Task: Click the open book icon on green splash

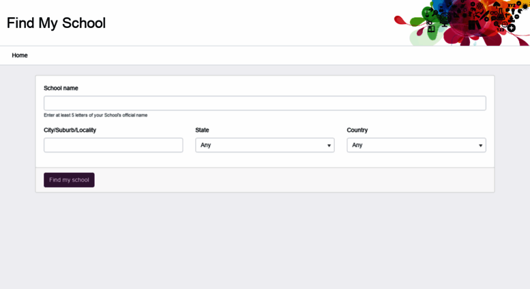Action: [x=431, y=29]
